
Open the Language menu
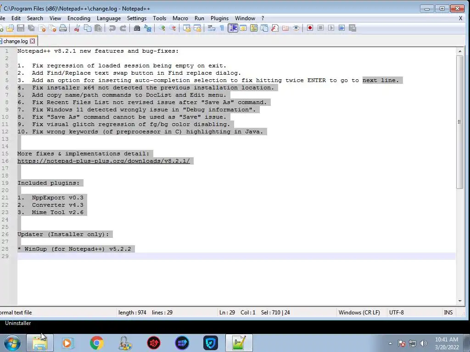[109, 18]
